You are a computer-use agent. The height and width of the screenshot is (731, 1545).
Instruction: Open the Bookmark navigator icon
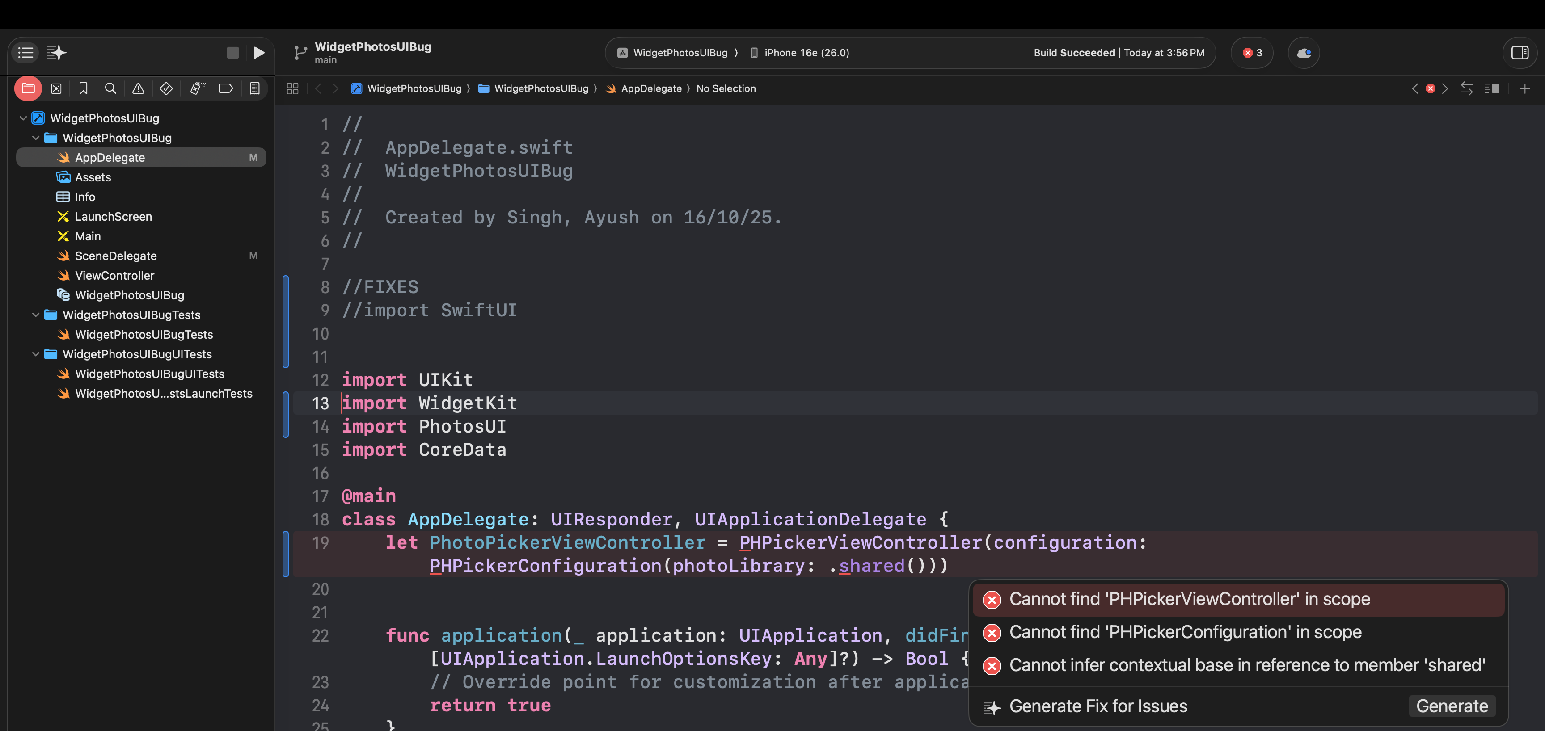[83, 89]
